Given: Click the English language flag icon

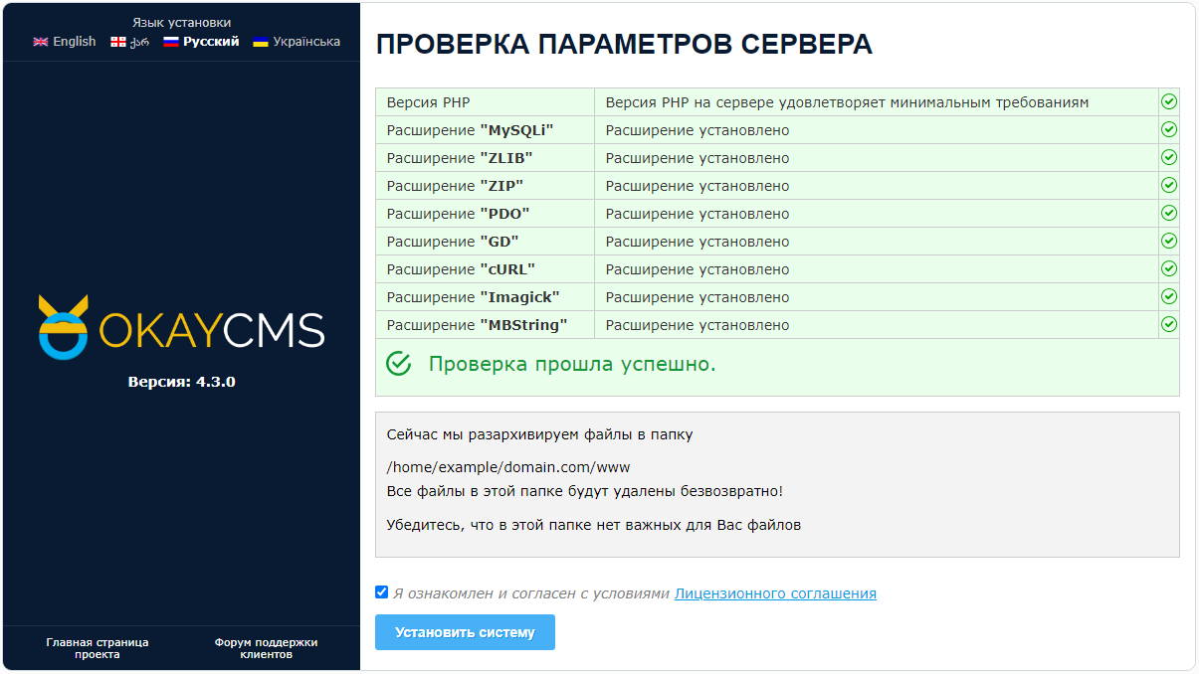Looking at the screenshot, I should (40, 42).
